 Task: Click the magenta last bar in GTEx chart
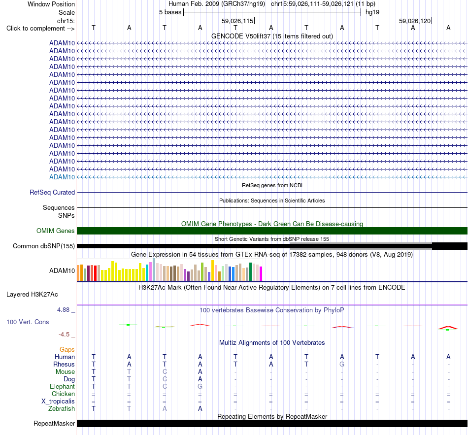click(x=261, y=273)
